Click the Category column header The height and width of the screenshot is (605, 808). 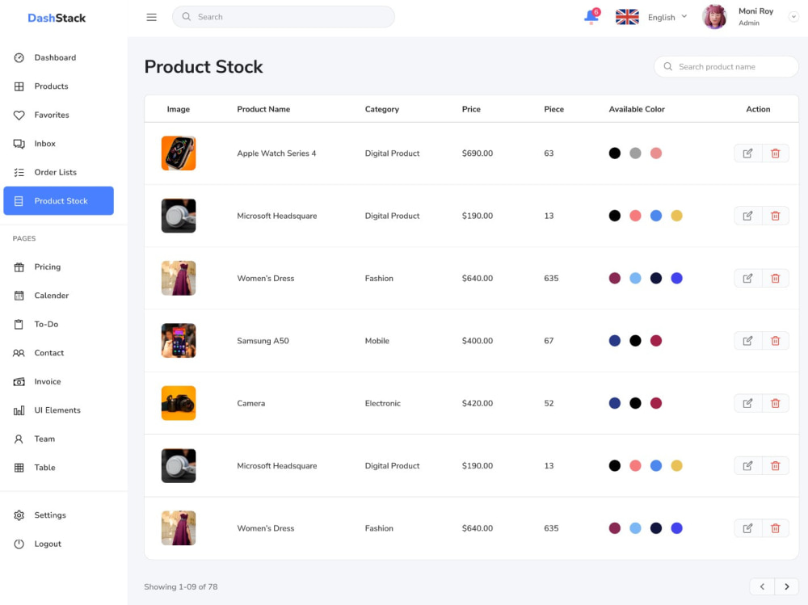coord(382,109)
